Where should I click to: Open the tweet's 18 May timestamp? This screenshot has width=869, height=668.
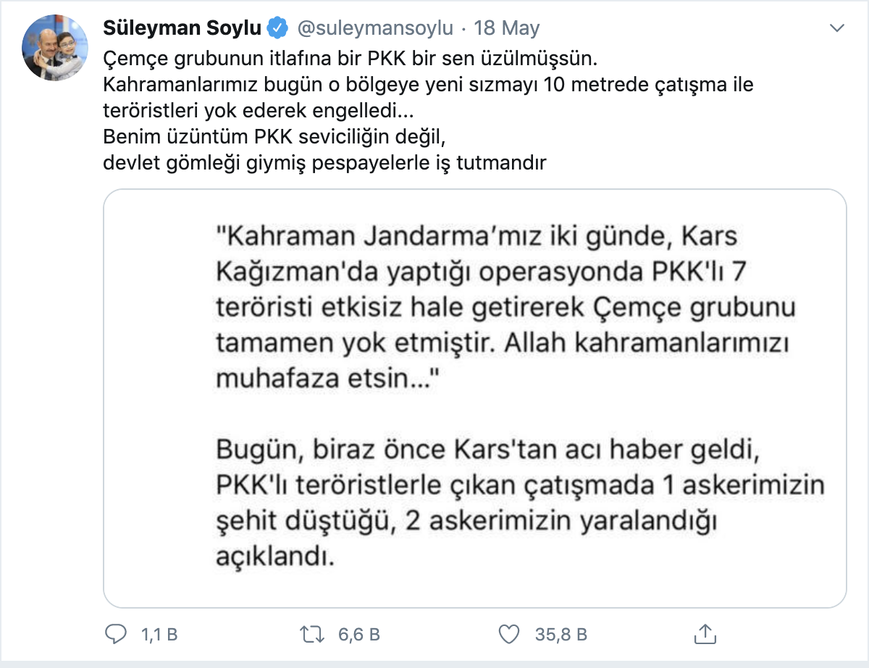[507, 28]
